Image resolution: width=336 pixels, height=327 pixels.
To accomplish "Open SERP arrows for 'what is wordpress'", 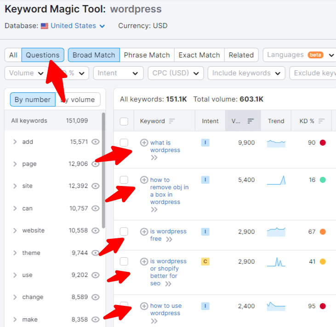I will 154,158.
